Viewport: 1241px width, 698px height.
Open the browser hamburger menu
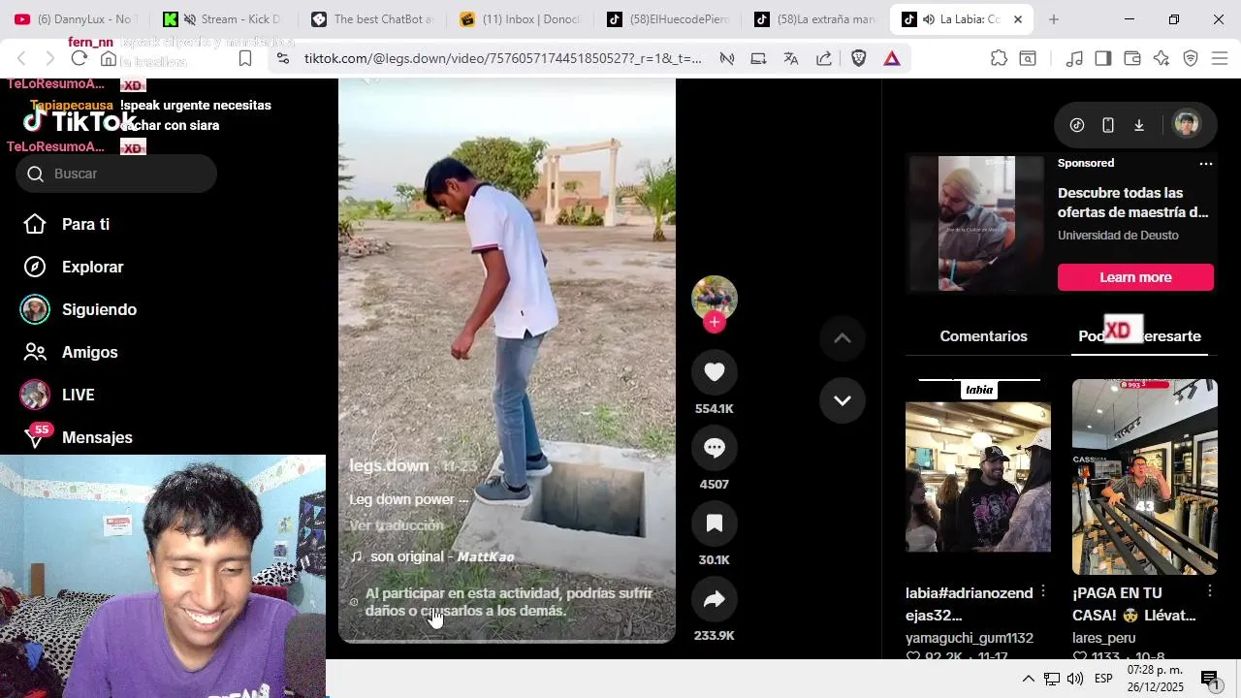pos(1221,59)
